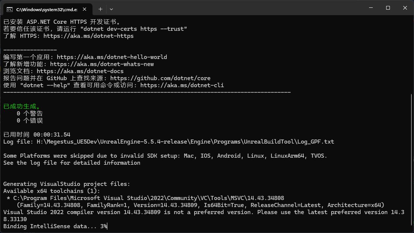
Task: Open the aka.ms/dotnet-https link
Action: pos(88,36)
